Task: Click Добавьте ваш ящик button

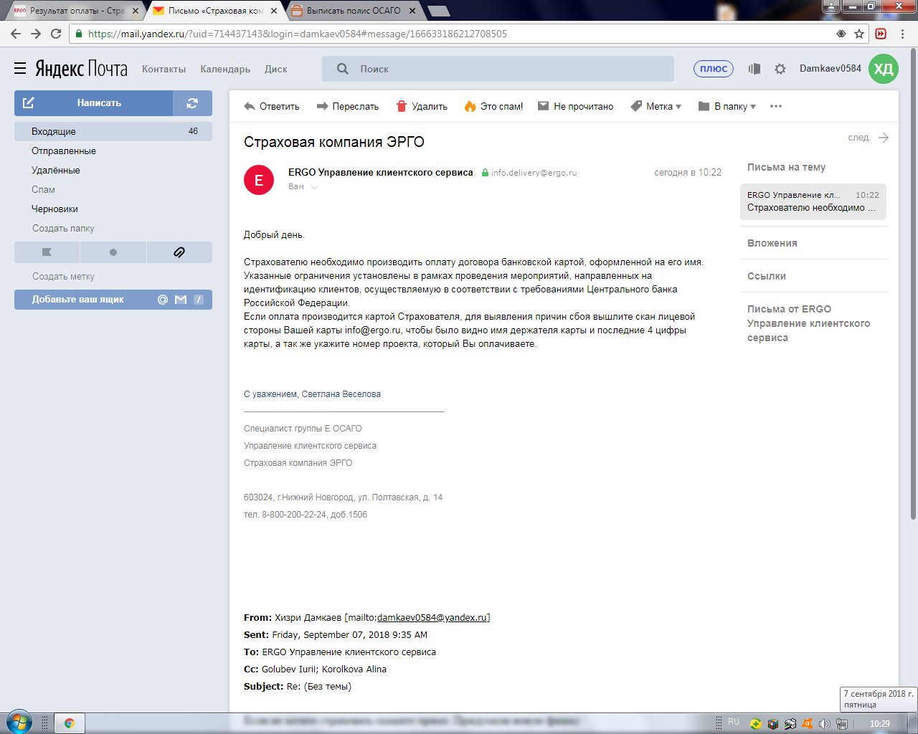Action: pyautogui.click(x=113, y=300)
